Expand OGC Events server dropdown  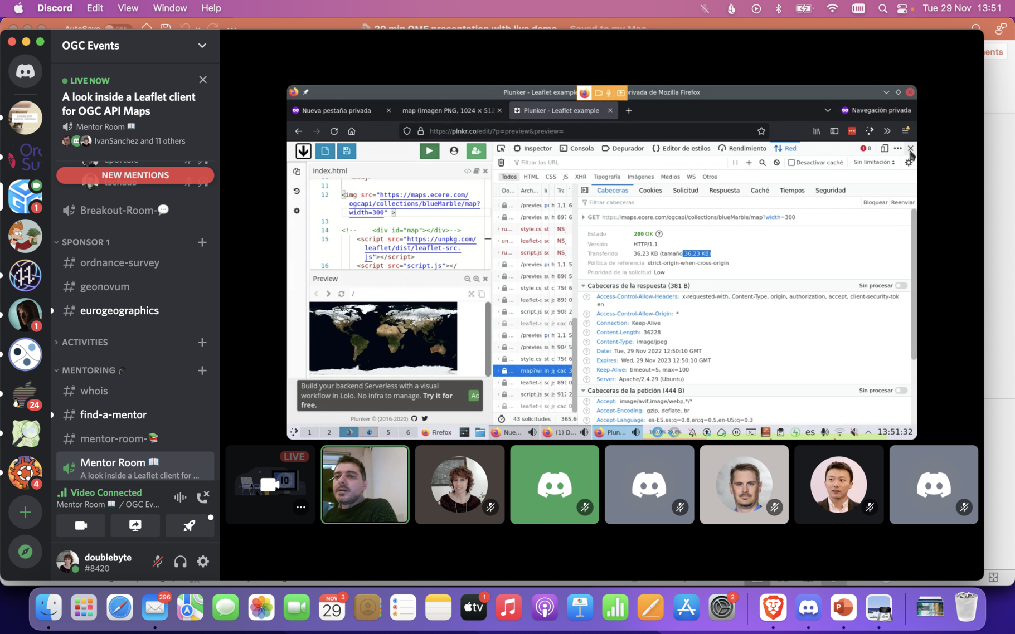pyautogui.click(x=202, y=46)
